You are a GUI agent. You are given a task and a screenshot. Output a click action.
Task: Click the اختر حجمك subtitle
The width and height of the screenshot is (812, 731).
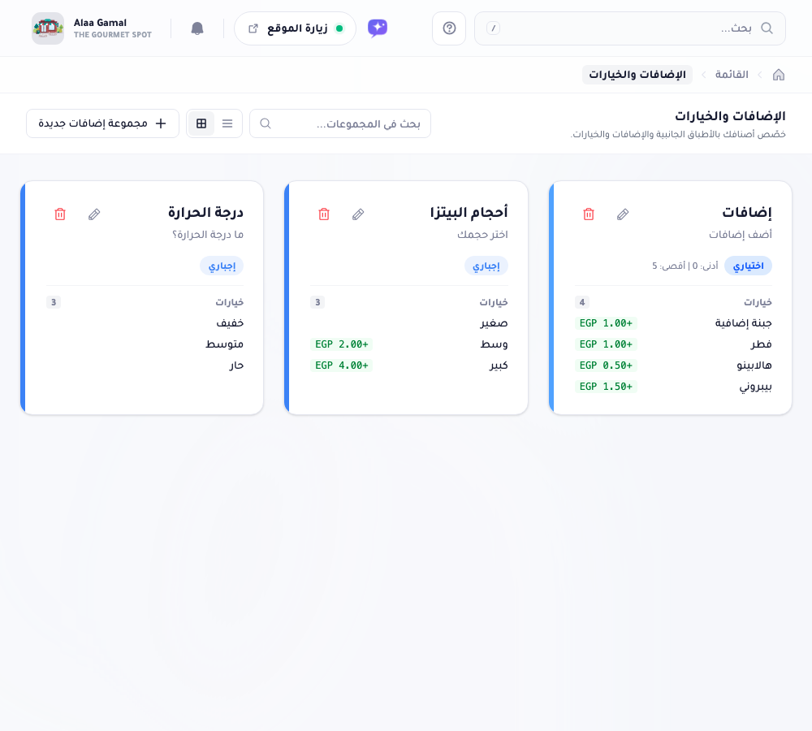[482, 235]
